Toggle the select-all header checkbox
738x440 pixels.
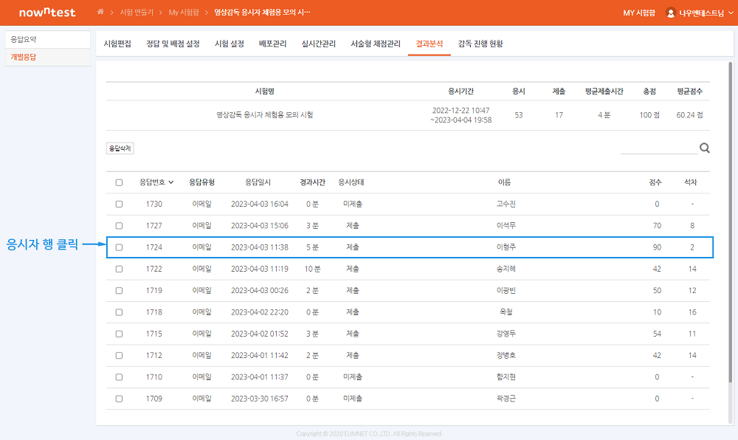[x=119, y=182]
